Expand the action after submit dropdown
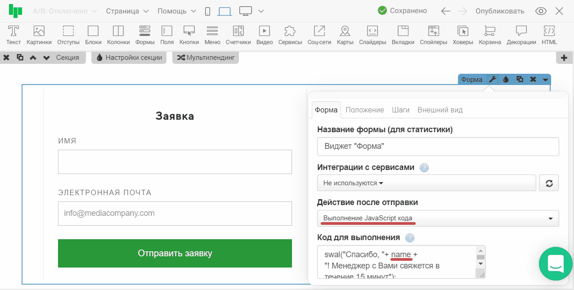Viewport: 574px width, 290px height. [x=438, y=219]
